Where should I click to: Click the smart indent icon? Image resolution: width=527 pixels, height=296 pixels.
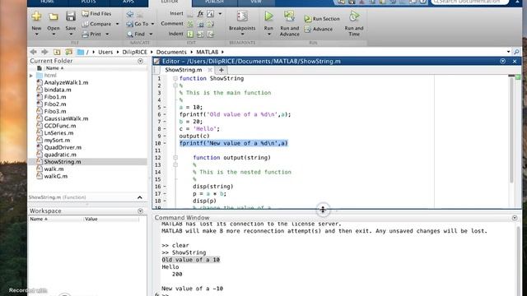click(190, 34)
